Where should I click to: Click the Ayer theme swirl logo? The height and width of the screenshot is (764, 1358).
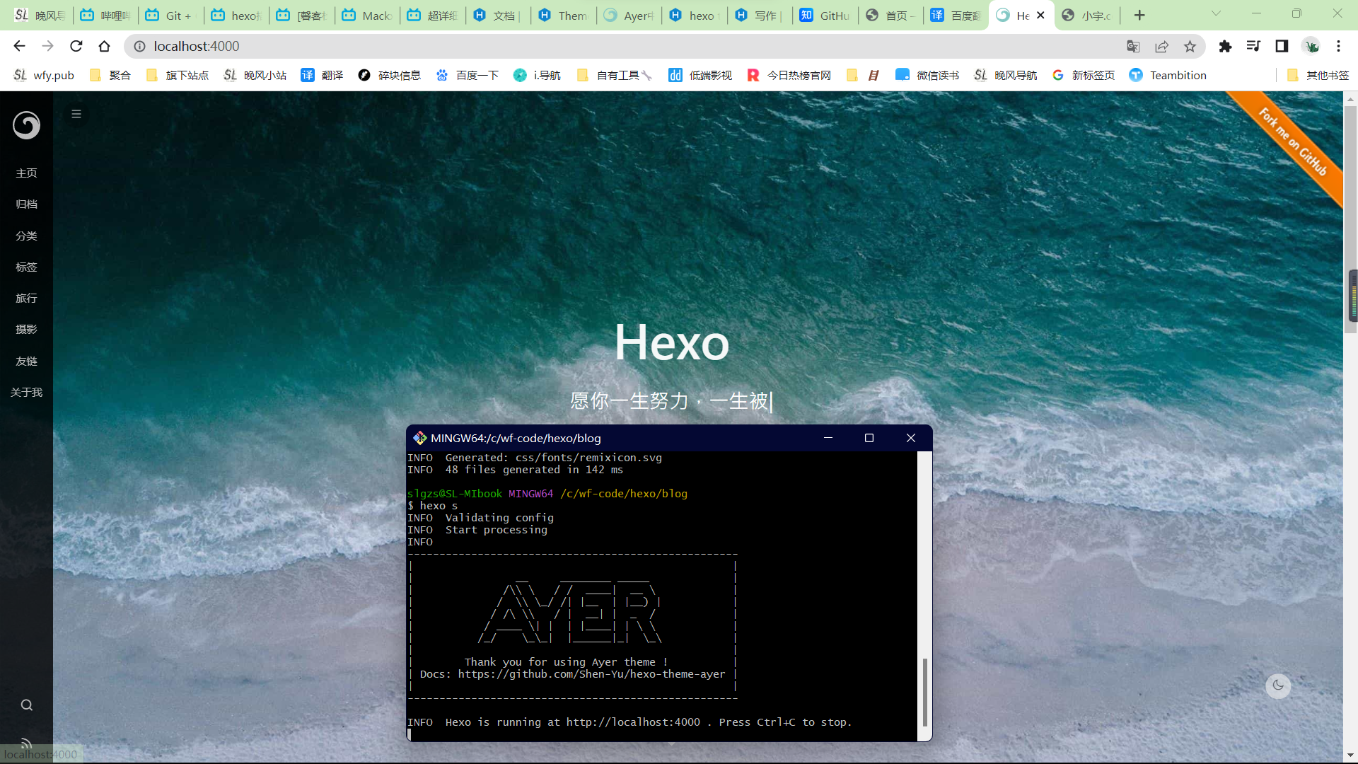coord(26,125)
